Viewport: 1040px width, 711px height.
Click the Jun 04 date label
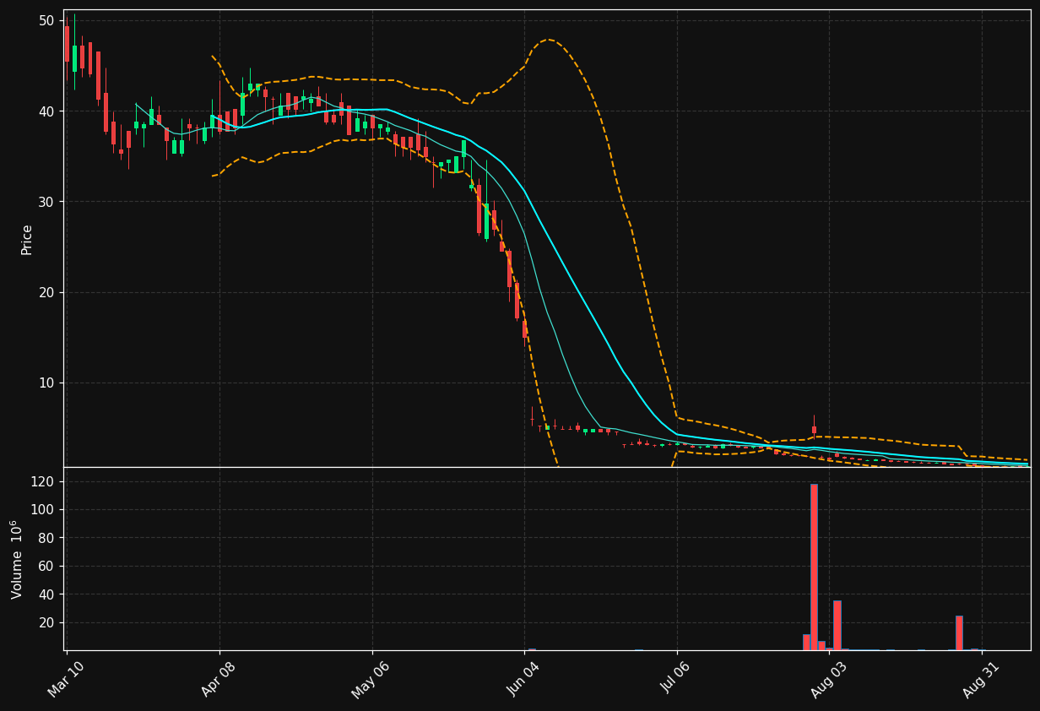click(523, 679)
